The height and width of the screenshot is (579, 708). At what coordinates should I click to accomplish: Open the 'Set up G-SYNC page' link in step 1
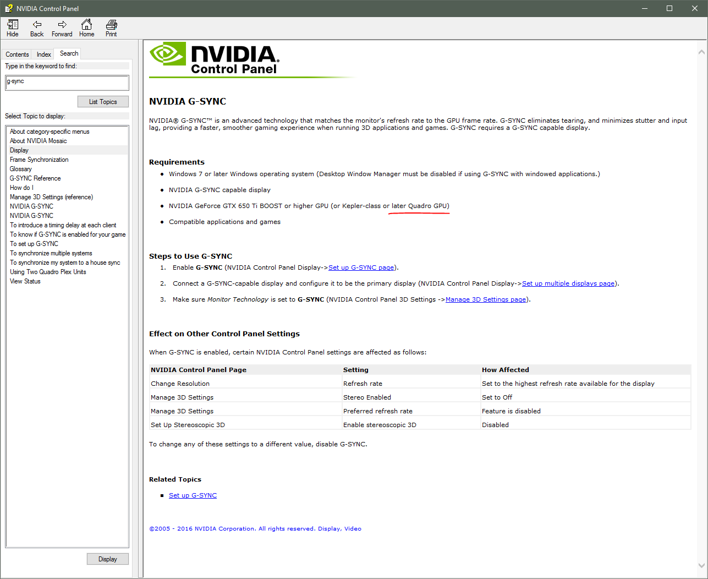pos(361,267)
